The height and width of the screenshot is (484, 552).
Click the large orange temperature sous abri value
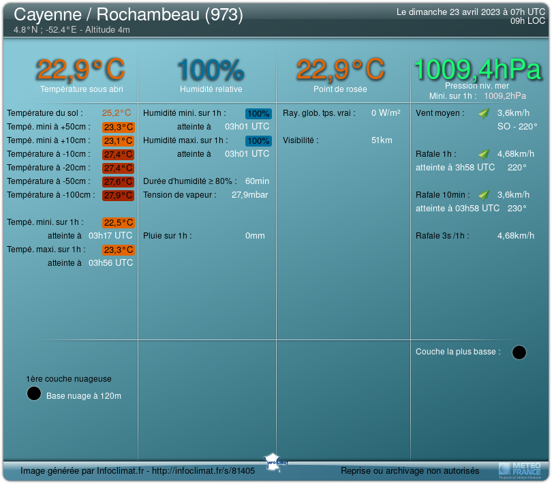pos(80,69)
